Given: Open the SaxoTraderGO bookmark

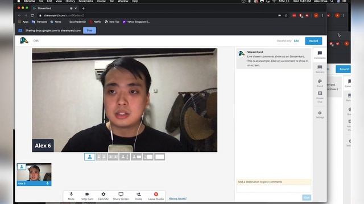Looking at the screenshot, I should tap(77, 22).
